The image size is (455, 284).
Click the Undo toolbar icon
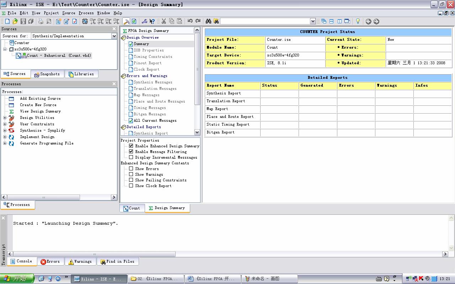coord(190,21)
